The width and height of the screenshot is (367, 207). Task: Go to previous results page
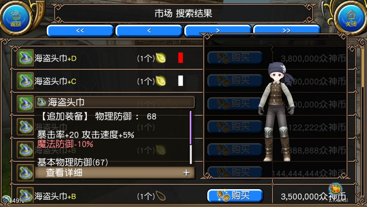(149, 31)
